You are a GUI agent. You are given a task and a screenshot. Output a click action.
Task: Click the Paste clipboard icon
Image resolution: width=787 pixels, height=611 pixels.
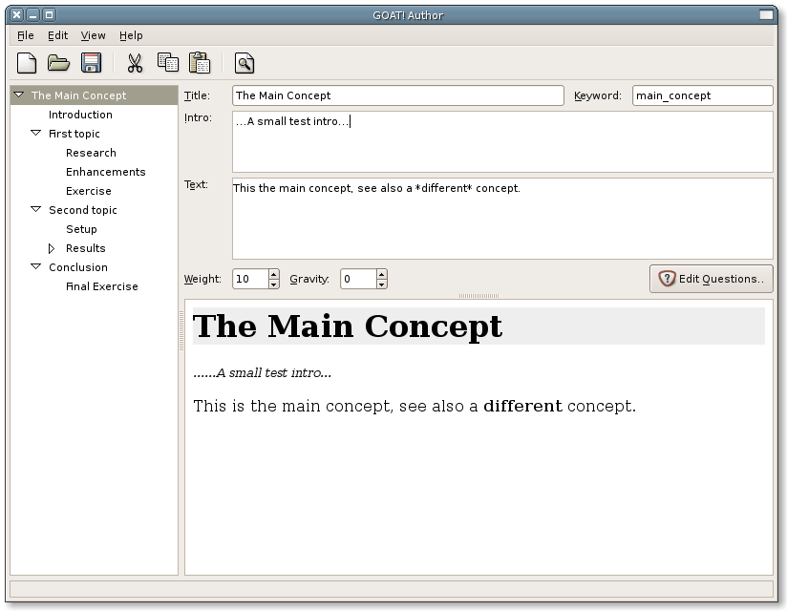[x=199, y=64]
